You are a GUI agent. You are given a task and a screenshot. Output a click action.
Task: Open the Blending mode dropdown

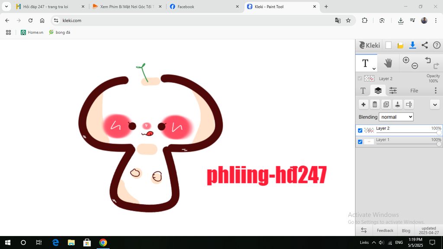point(396,117)
